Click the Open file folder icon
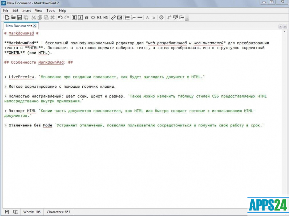 tap(13, 17)
